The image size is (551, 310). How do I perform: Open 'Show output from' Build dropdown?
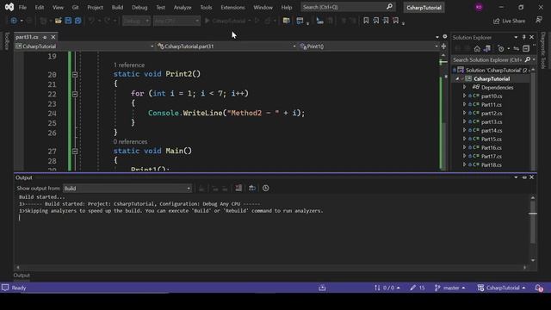point(127,189)
